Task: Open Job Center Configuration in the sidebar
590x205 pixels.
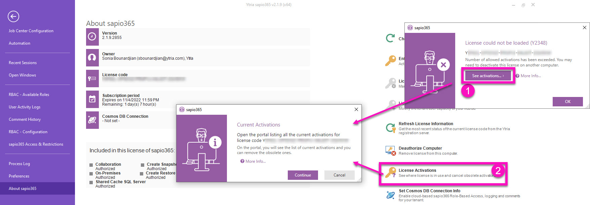Action: 31,31
